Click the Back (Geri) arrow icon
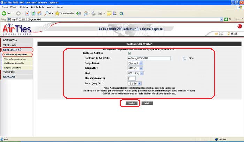244x142 pixels. point(4,13)
